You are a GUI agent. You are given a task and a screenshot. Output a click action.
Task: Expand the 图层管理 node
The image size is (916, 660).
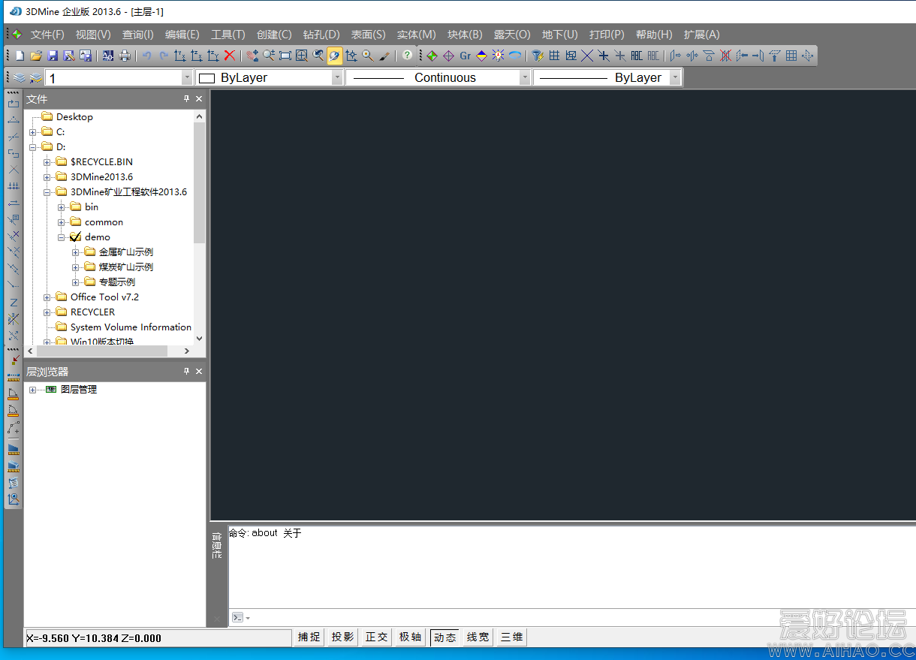(32, 390)
